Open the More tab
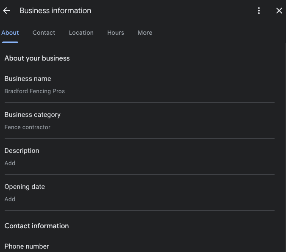The height and width of the screenshot is (252, 286). click(x=145, y=33)
